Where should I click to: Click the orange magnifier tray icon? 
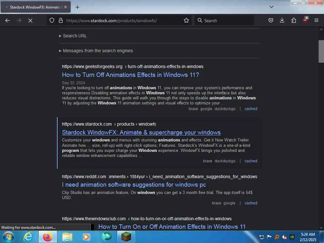point(277,237)
